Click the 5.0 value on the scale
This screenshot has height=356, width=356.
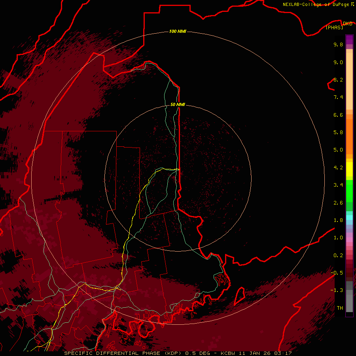coord(338,150)
